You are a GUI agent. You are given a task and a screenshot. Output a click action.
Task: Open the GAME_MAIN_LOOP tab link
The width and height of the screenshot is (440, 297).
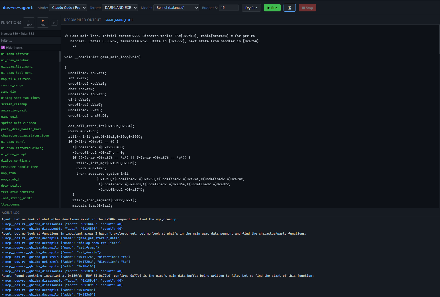tap(119, 20)
